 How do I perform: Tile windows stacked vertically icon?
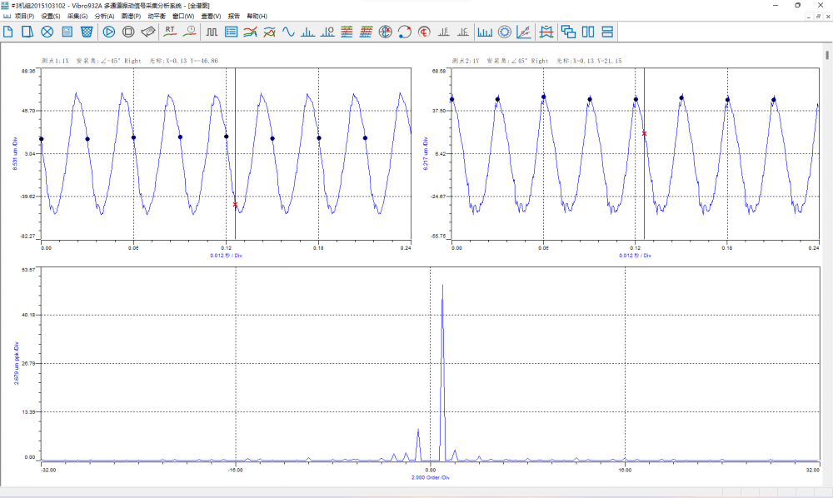[607, 32]
